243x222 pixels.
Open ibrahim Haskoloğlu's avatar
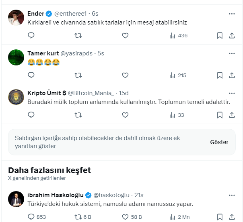16,199
